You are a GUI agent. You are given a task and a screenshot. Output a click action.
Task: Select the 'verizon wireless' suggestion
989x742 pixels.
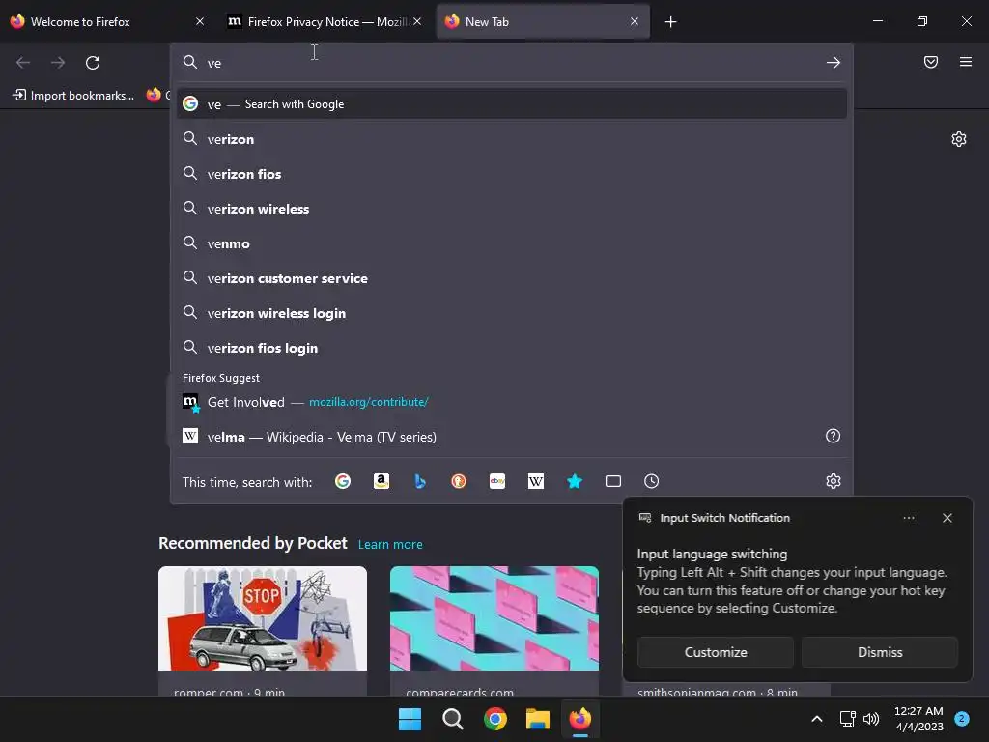(512, 209)
